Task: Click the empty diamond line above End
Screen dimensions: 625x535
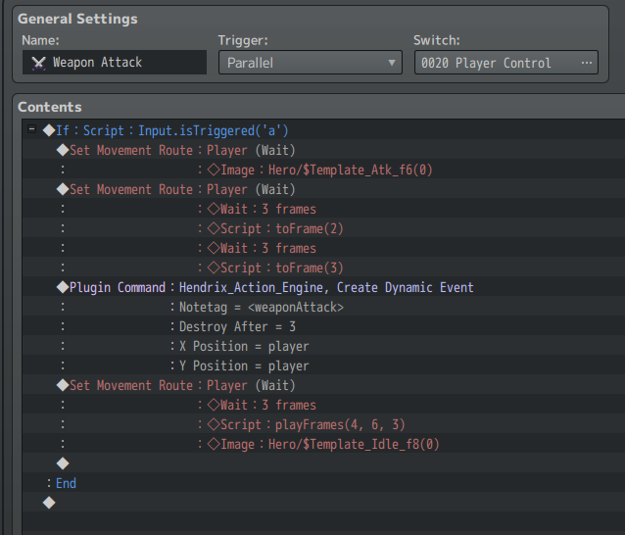Action: tap(63, 463)
